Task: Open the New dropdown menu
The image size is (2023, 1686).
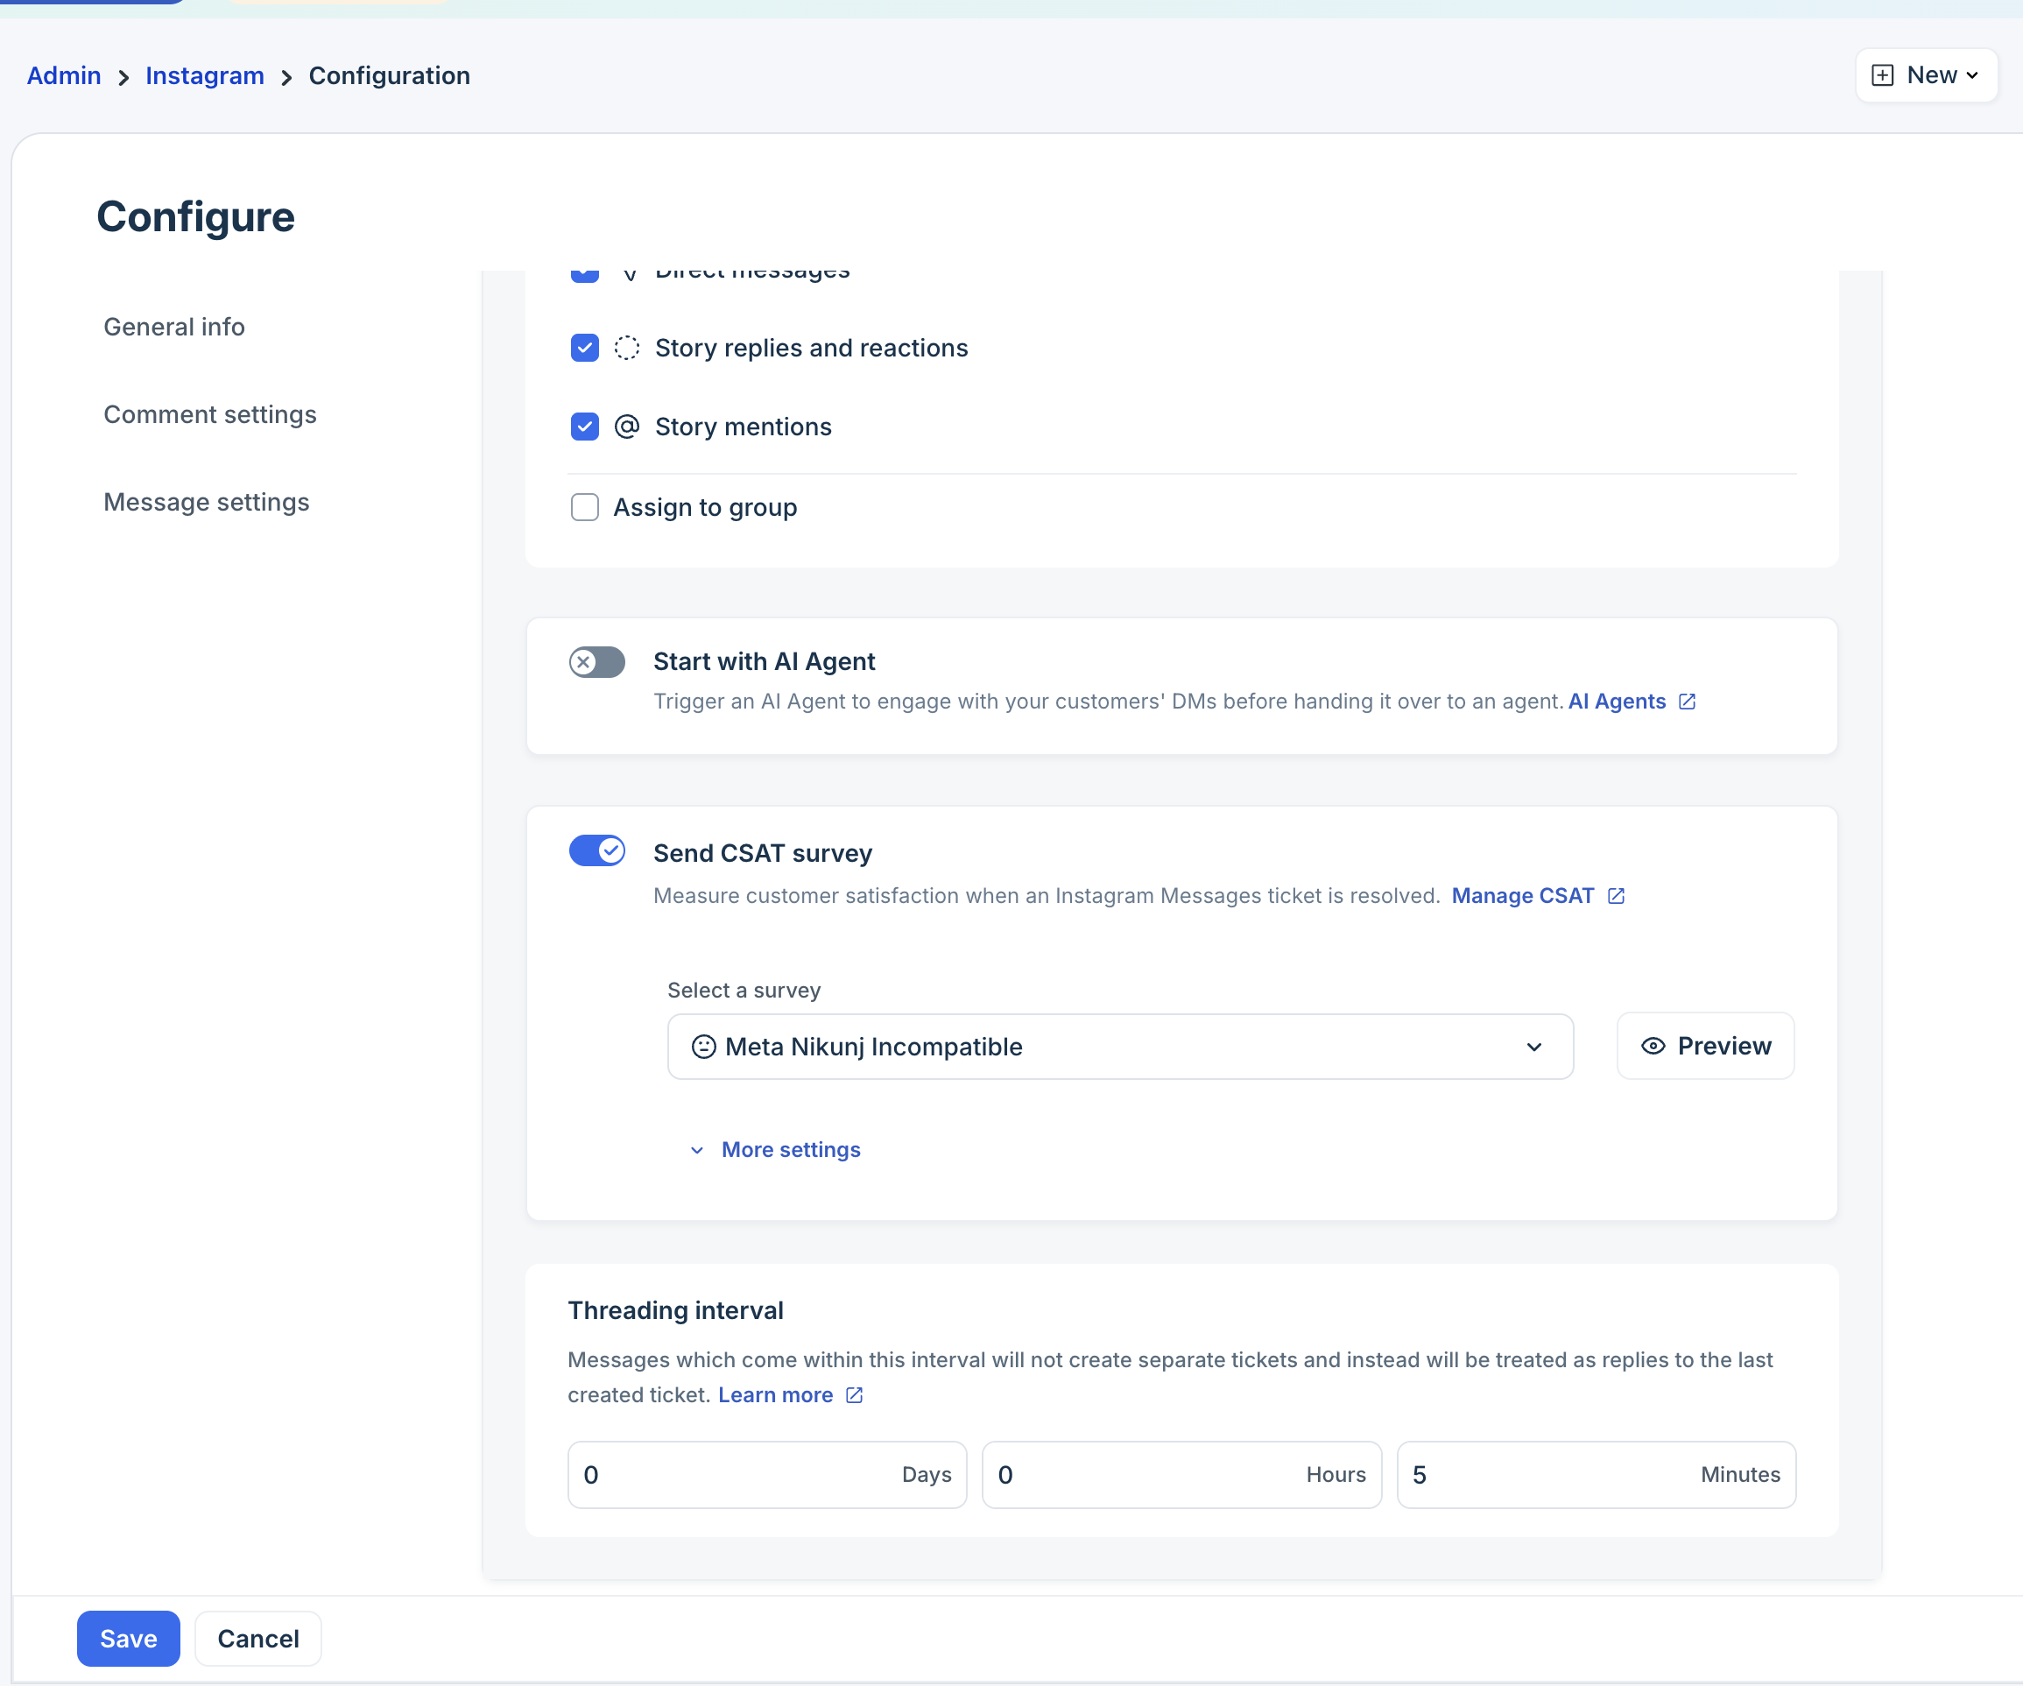Action: point(1927,75)
